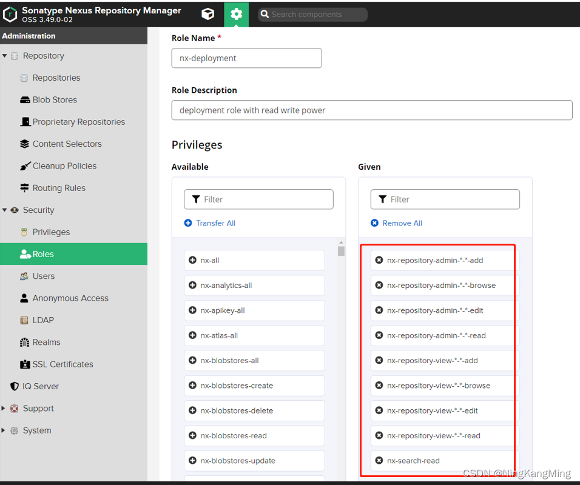Click the Routing Rules signpost icon
This screenshot has width=580, height=485.
(24, 188)
